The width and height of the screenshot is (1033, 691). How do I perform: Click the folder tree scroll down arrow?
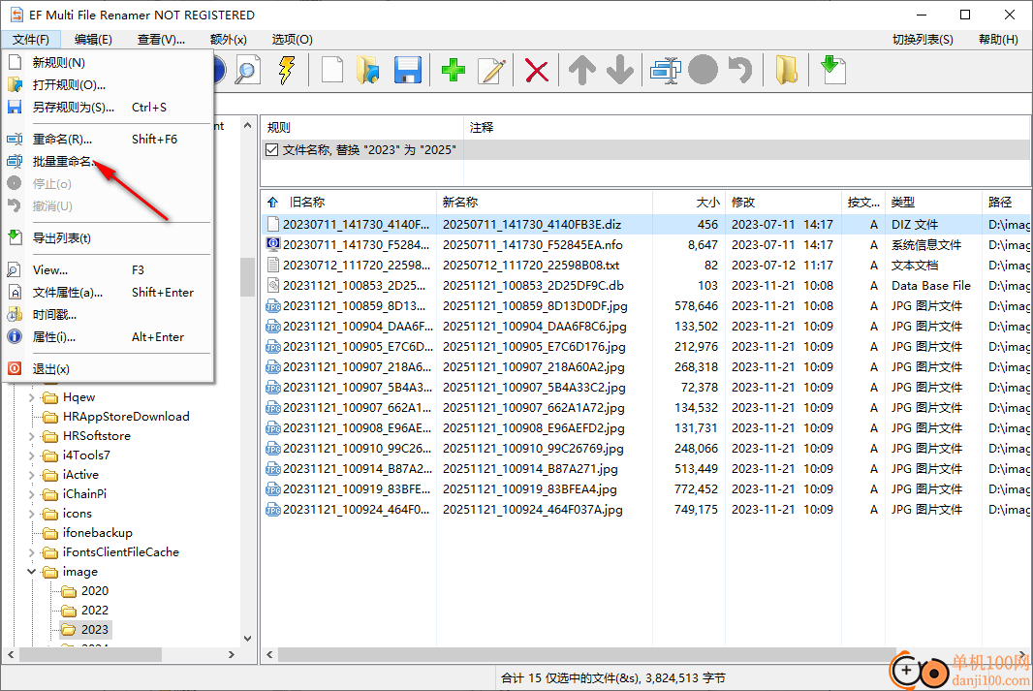pos(248,639)
